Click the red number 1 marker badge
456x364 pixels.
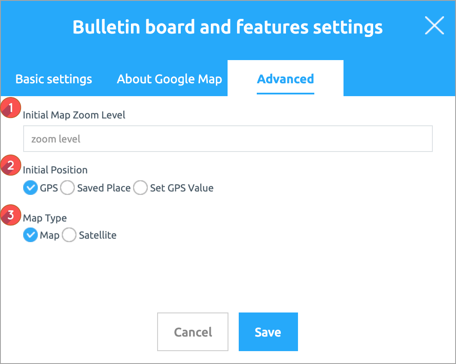coord(11,108)
